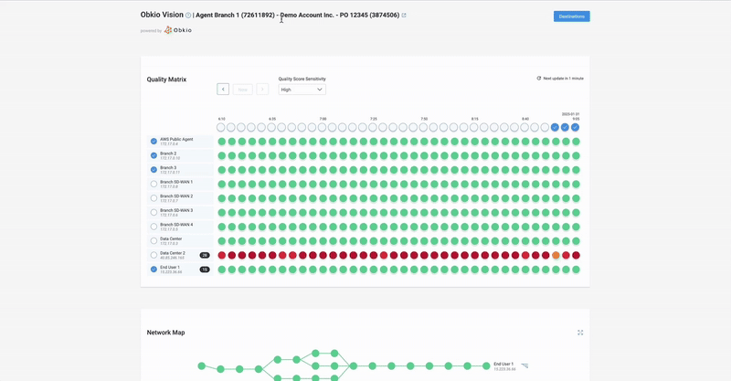Uncheck the End User 1 checkbox

click(x=154, y=270)
